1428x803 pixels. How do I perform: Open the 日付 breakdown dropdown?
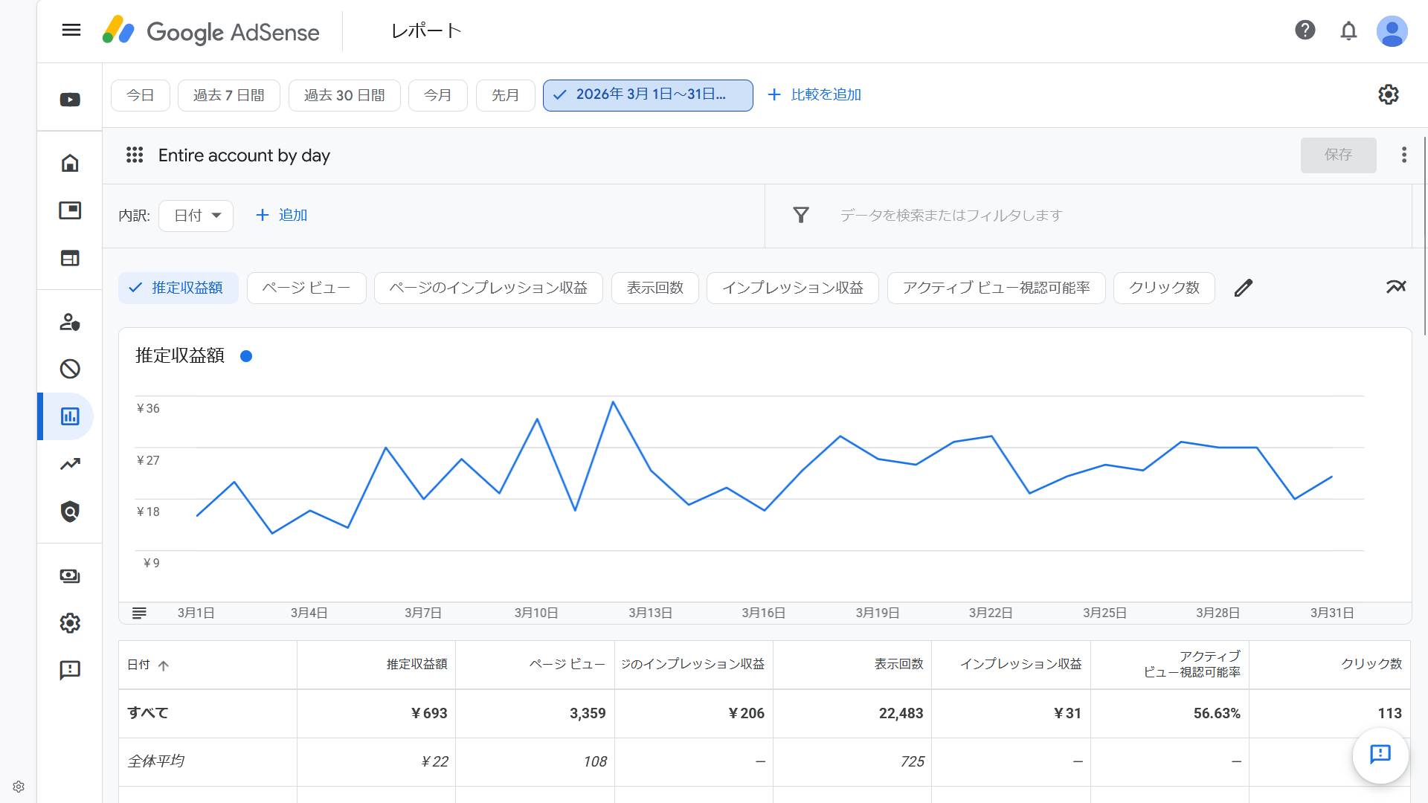(196, 215)
